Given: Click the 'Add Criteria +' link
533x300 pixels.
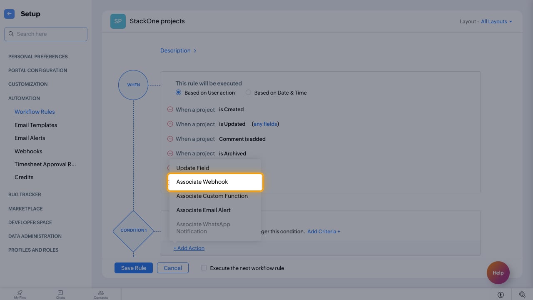Looking at the screenshot, I should click(324, 231).
